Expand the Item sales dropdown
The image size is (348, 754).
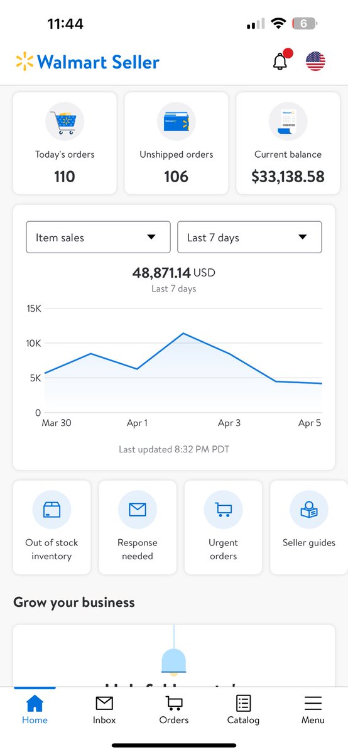98,237
